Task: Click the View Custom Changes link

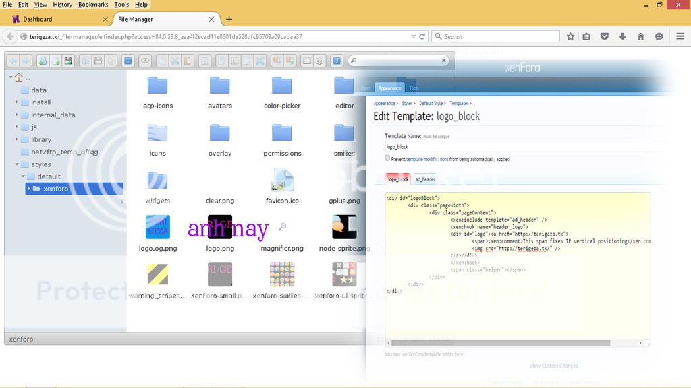Action: tap(553, 366)
